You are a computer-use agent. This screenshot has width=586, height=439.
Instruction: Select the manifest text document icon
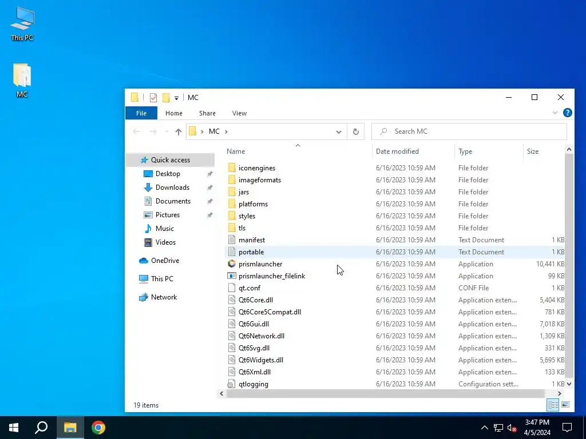[232, 240]
